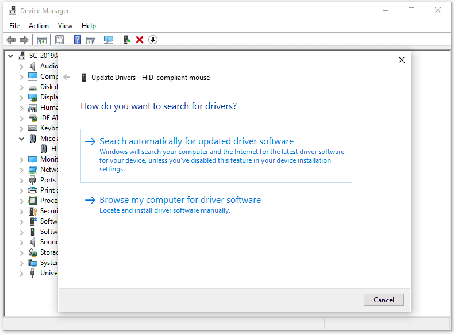Screen dimensions: 454x334
Task: Select the SC-2019 computer name
Action: pyautogui.click(x=44, y=55)
